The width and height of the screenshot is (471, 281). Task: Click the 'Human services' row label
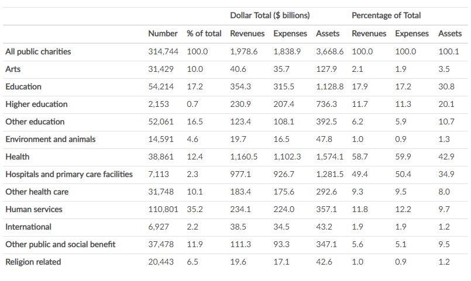34,209
